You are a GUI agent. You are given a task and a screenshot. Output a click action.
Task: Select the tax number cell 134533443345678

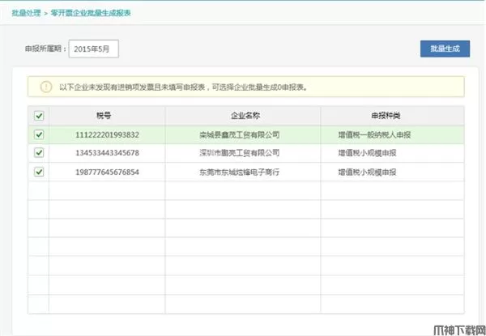coord(107,152)
